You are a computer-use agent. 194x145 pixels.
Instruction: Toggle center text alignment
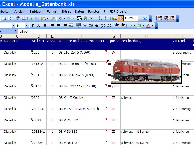click(59, 25)
